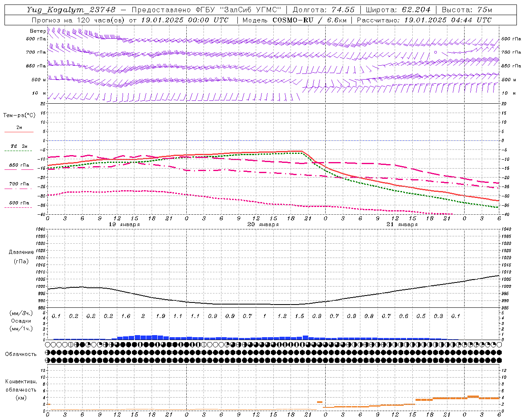Screen dimensions: 523x418
Task: Click the 3-hour precipitation value '1.2'
Action: [282, 316]
